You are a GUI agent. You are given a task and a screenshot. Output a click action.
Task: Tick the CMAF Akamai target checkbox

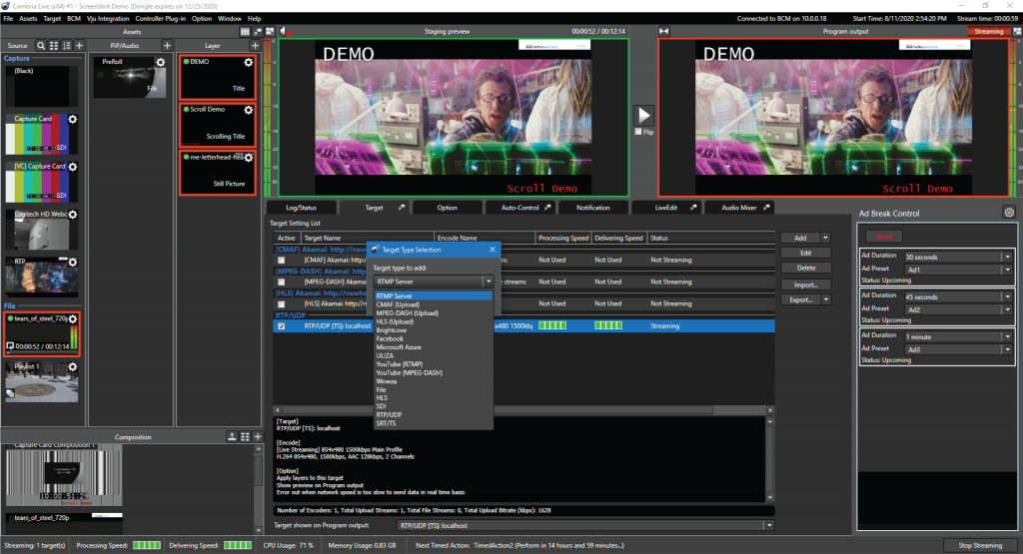coord(282,260)
